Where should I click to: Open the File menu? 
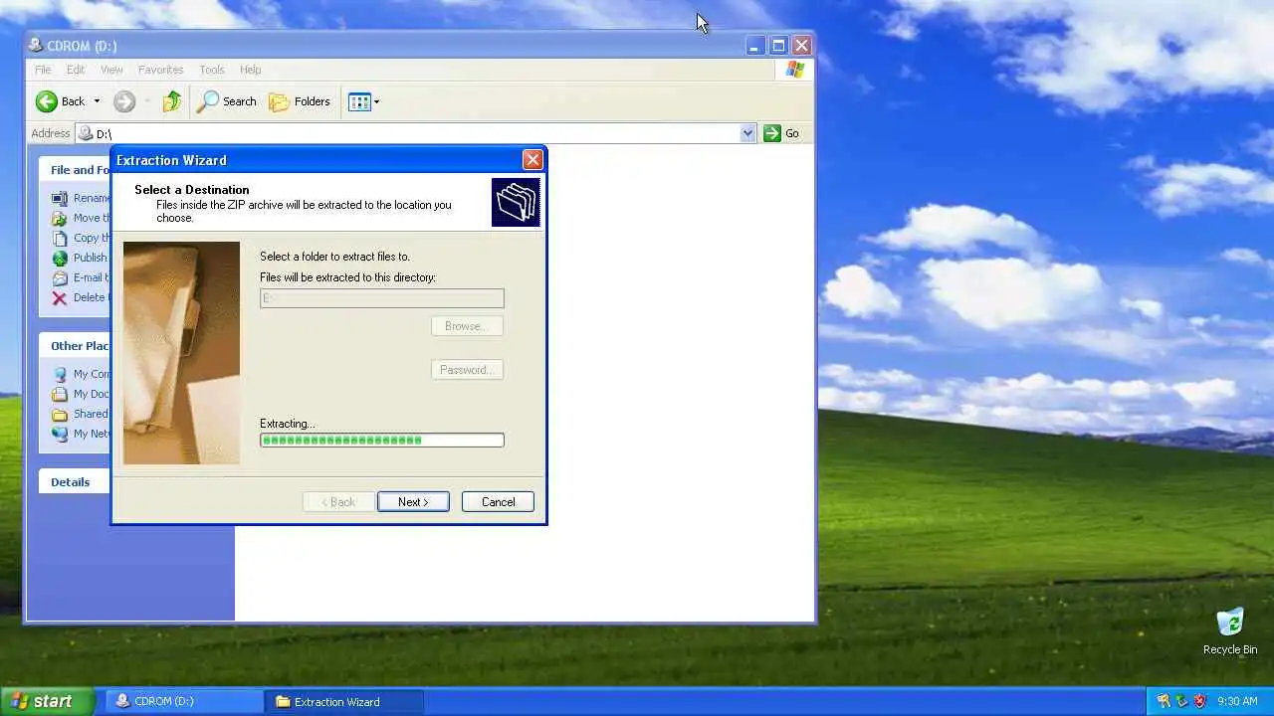(43, 70)
